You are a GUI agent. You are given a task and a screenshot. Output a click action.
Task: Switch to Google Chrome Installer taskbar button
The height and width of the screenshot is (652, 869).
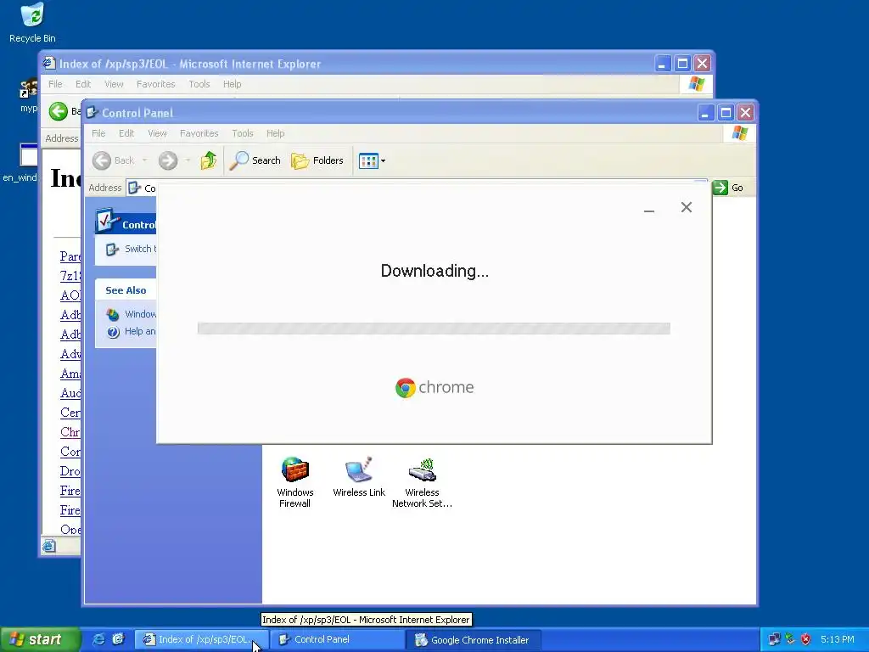pyautogui.click(x=474, y=640)
